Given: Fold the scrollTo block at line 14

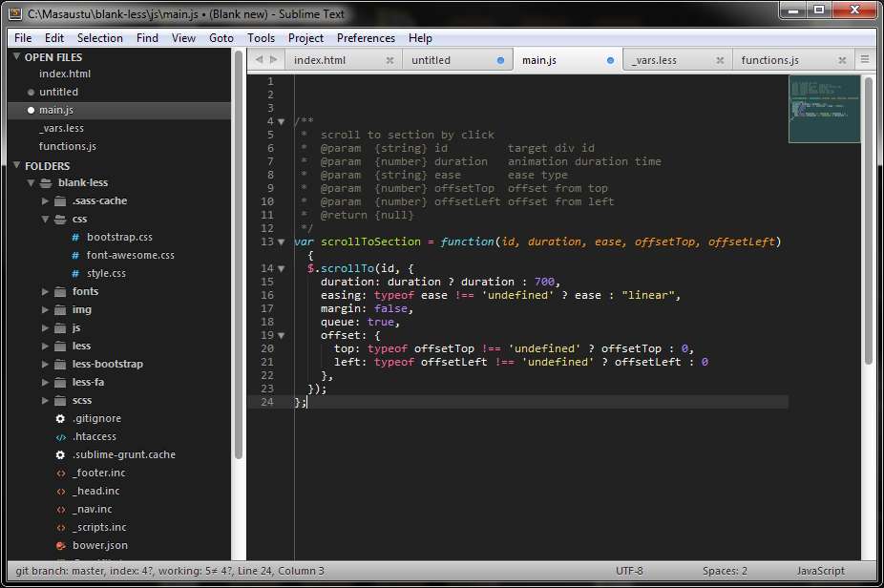Looking at the screenshot, I should pyautogui.click(x=279, y=268).
